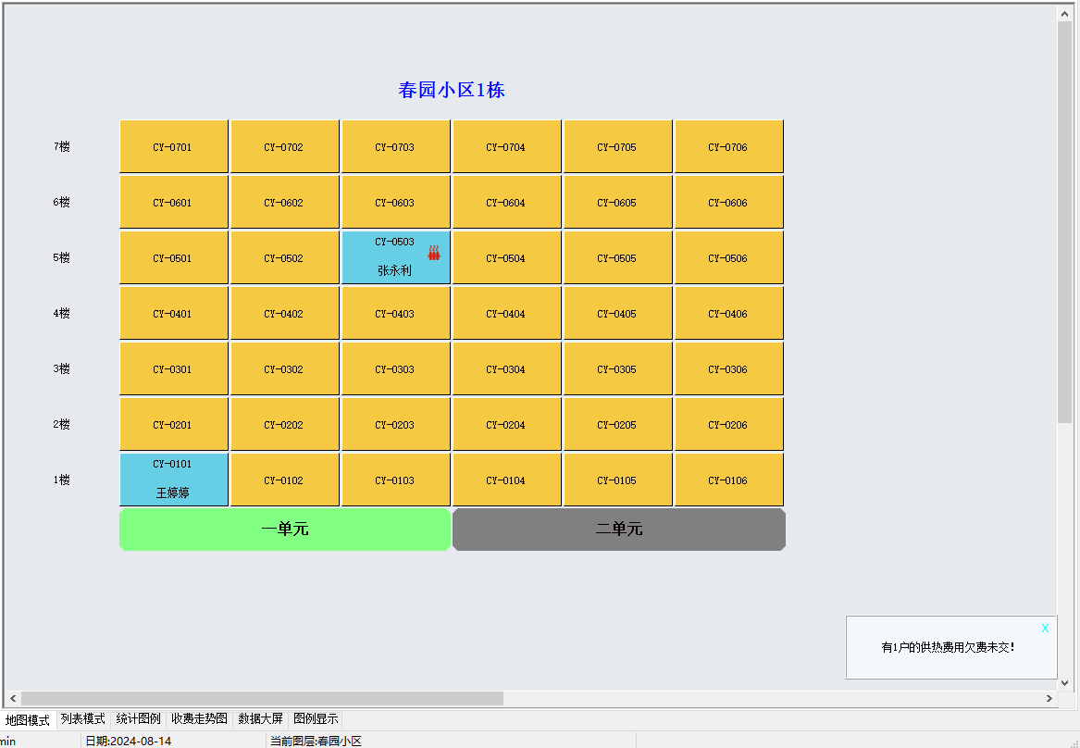The image size is (1080, 748).
Task: Select room CY-0403
Action: (x=396, y=313)
